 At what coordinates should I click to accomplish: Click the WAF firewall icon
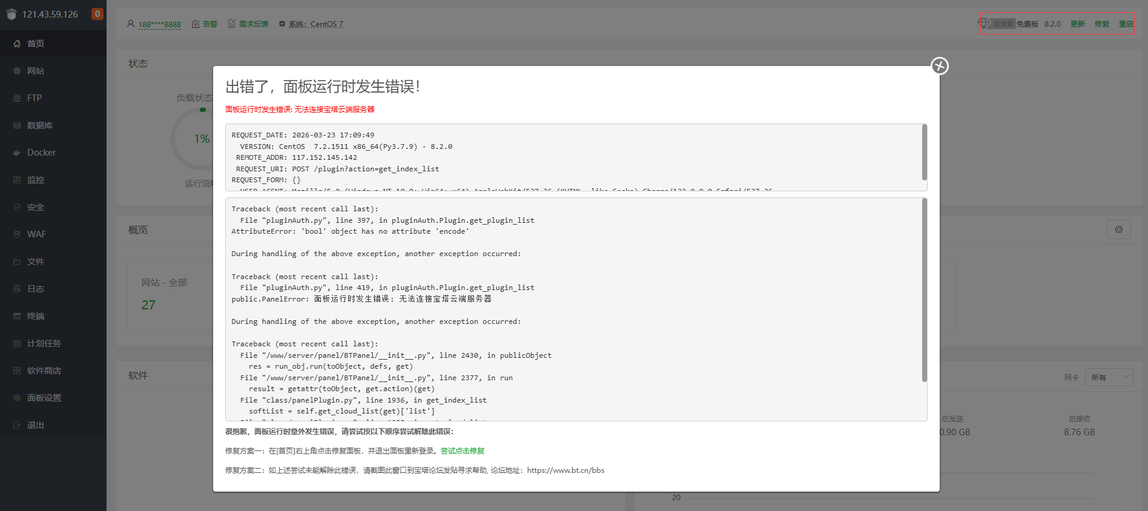tap(17, 234)
